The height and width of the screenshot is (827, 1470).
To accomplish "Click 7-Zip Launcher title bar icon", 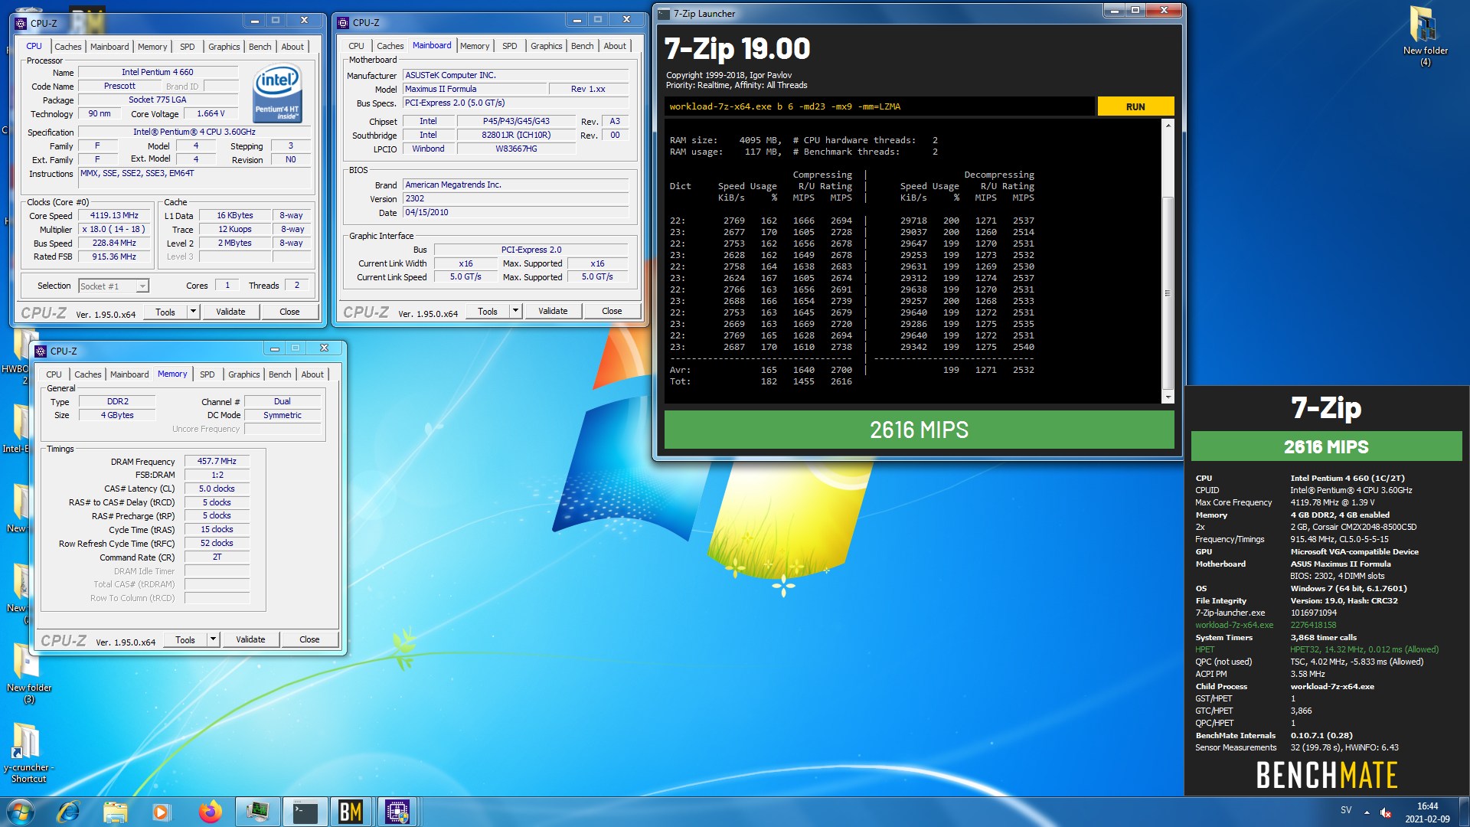I will pos(664,13).
